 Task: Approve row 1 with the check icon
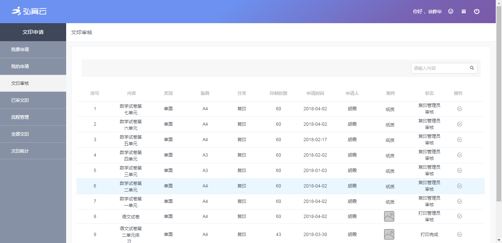[459, 109]
